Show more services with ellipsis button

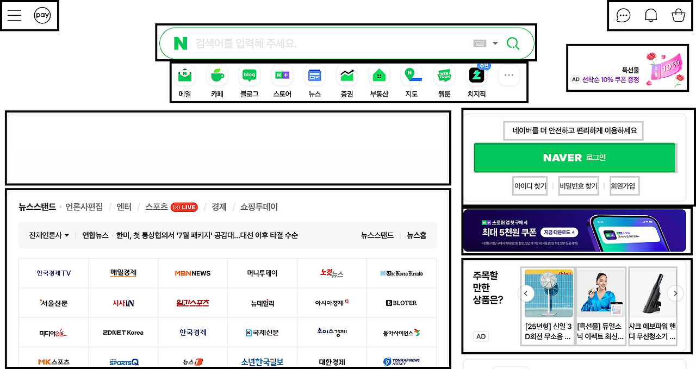click(509, 76)
